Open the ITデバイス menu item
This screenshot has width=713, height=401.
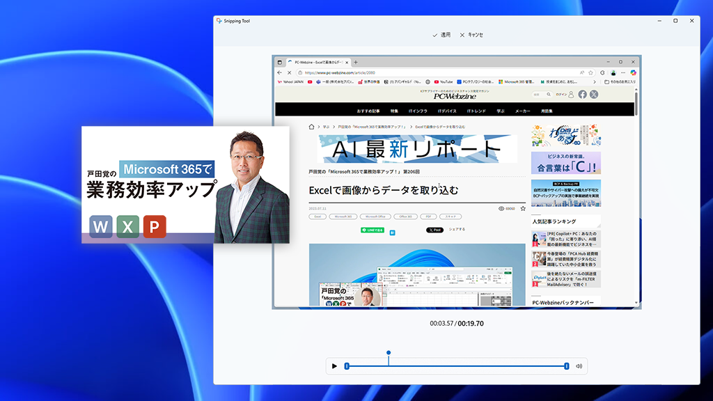[447, 111]
